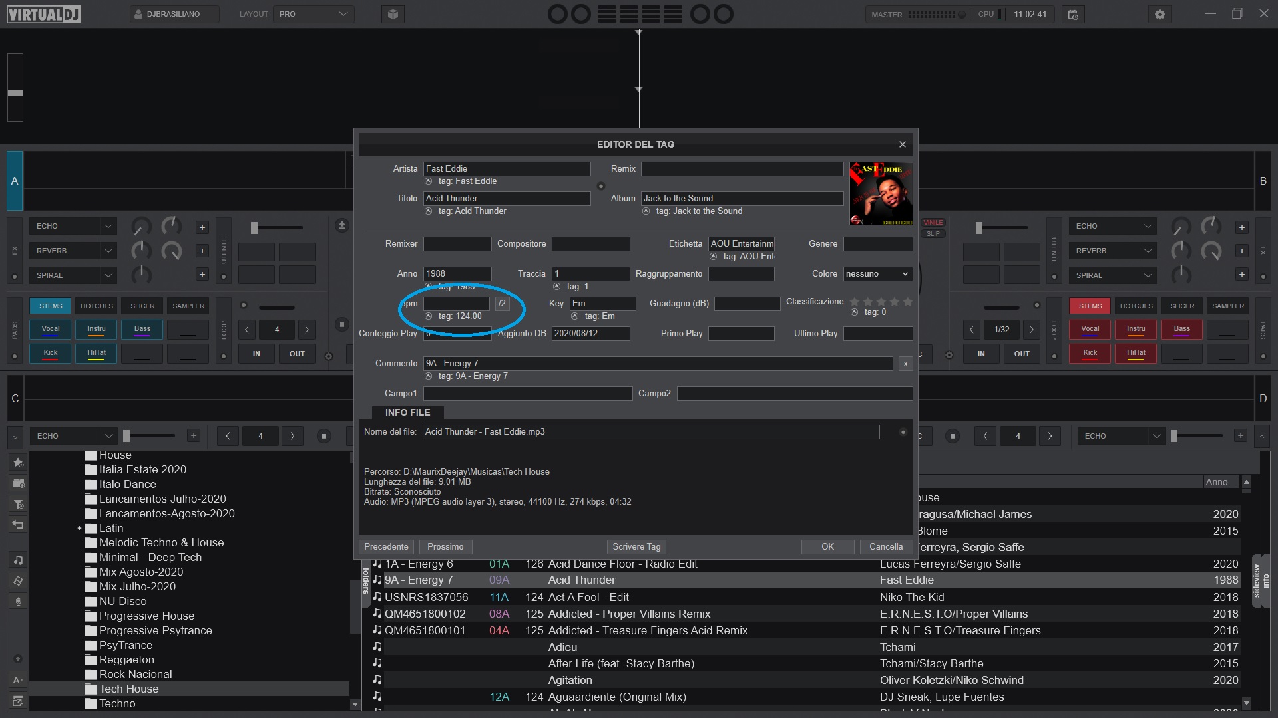1278x718 pixels.
Task: Click the stop button on deck A
Action: coord(341,324)
